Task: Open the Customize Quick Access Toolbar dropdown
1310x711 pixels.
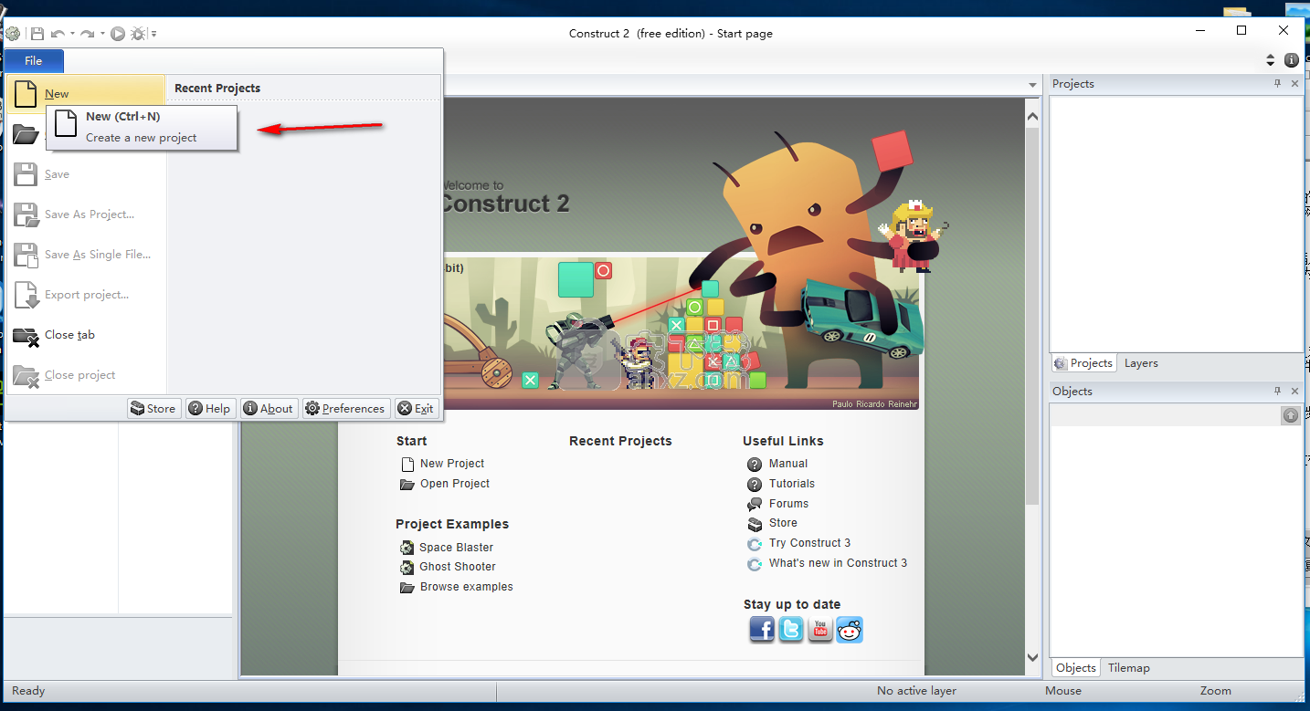Action: (x=153, y=34)
